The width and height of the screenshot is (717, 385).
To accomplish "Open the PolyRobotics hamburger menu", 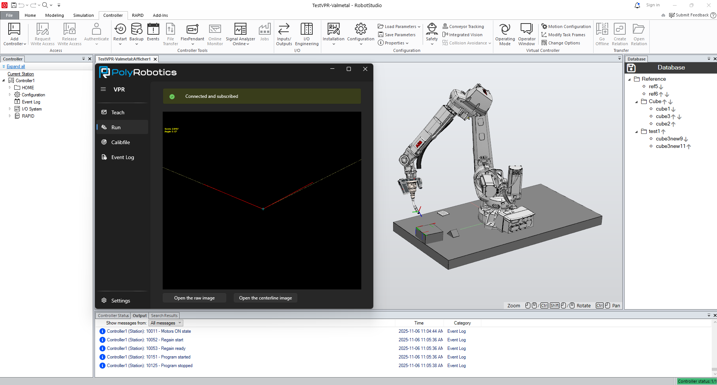I will (103, 89).
